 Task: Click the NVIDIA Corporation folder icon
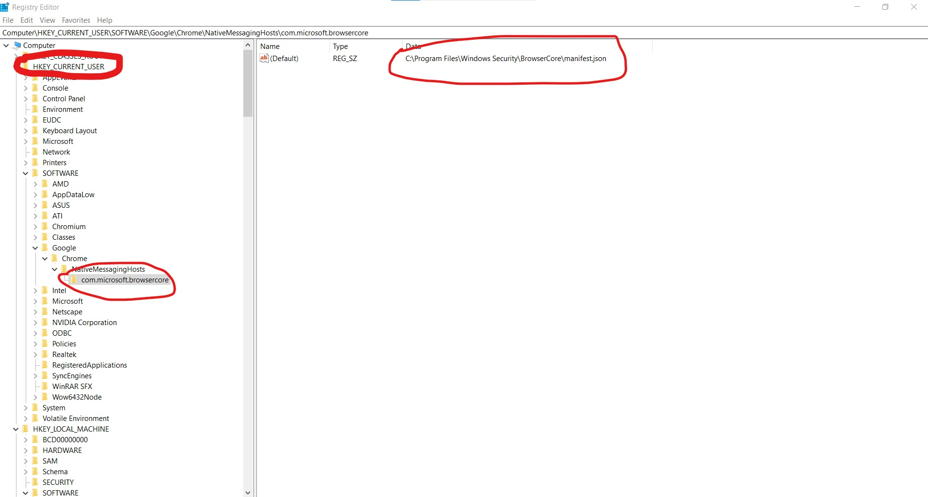[45, 322]
